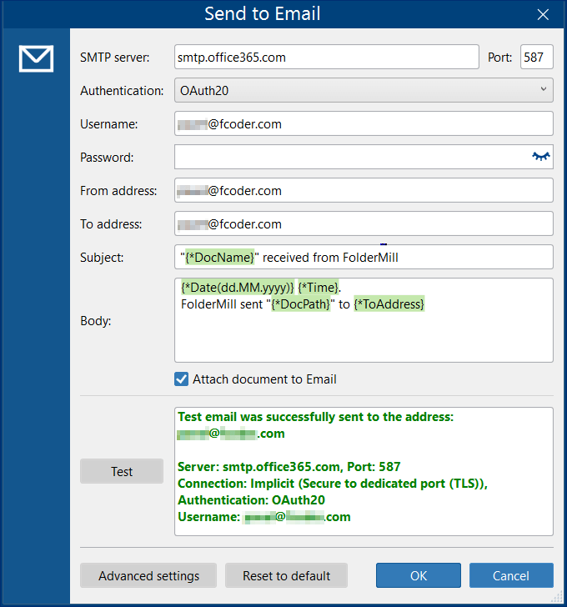This screenshot has width=567, height=607.
Task: Click the Test button
Action: pos(122,471)
